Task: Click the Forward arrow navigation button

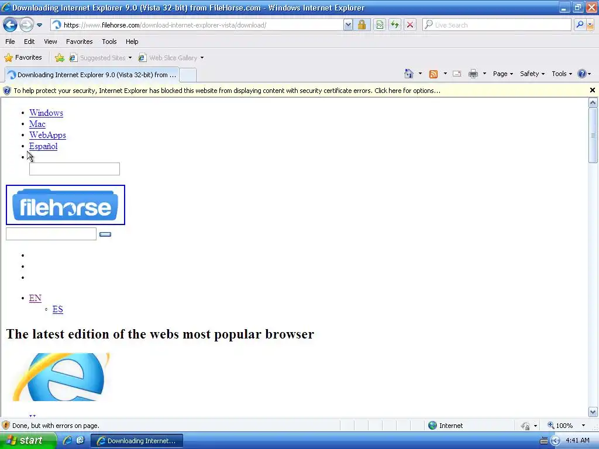Action: pyautogui.click(x=26, y=25)
